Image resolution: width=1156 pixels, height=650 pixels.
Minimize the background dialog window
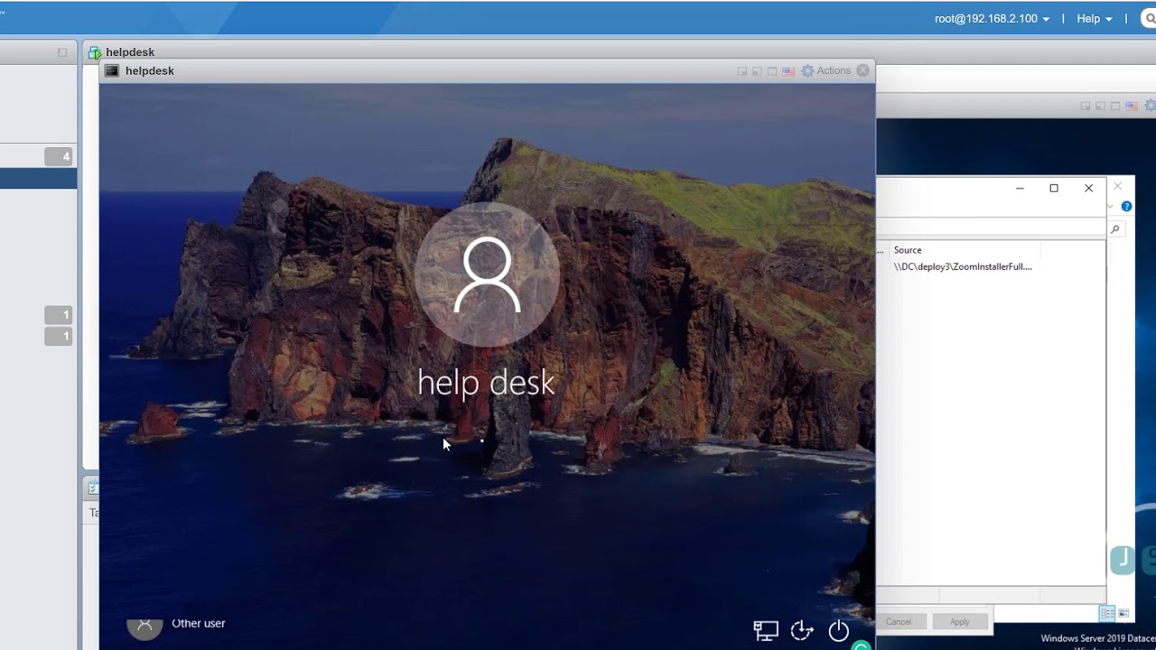pos(1020,188)
